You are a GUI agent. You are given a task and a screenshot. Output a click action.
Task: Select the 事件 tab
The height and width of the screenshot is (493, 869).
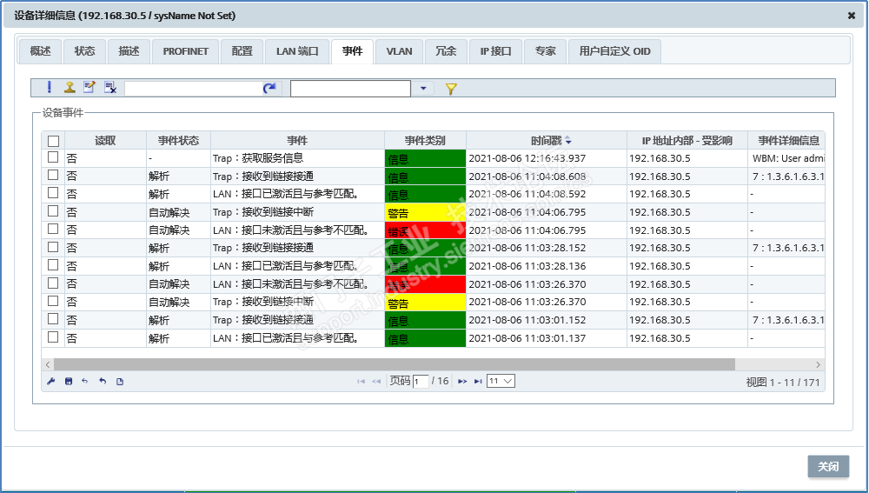(x=353, y=51)
